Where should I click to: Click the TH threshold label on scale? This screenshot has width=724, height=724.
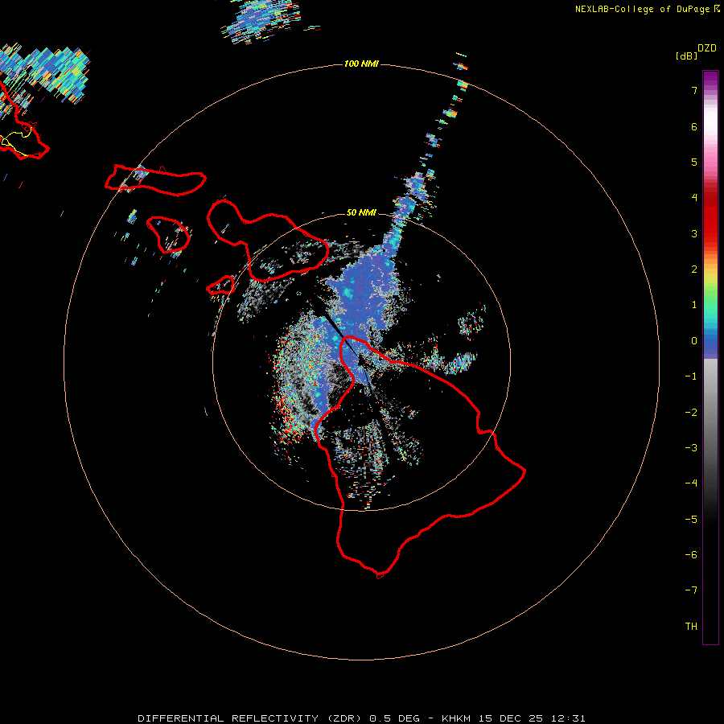tap(691, 627)
